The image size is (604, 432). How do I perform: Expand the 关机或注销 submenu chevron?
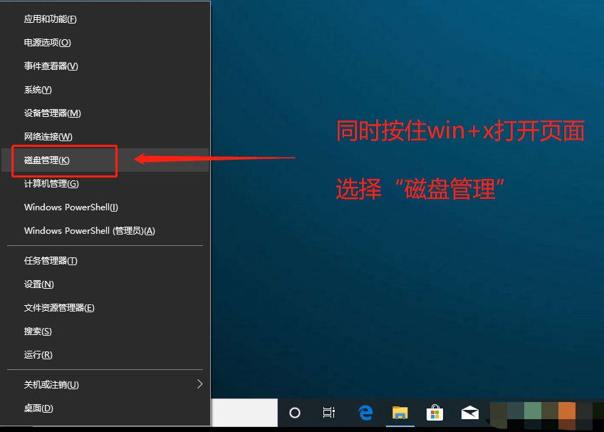tap(199, 384)
